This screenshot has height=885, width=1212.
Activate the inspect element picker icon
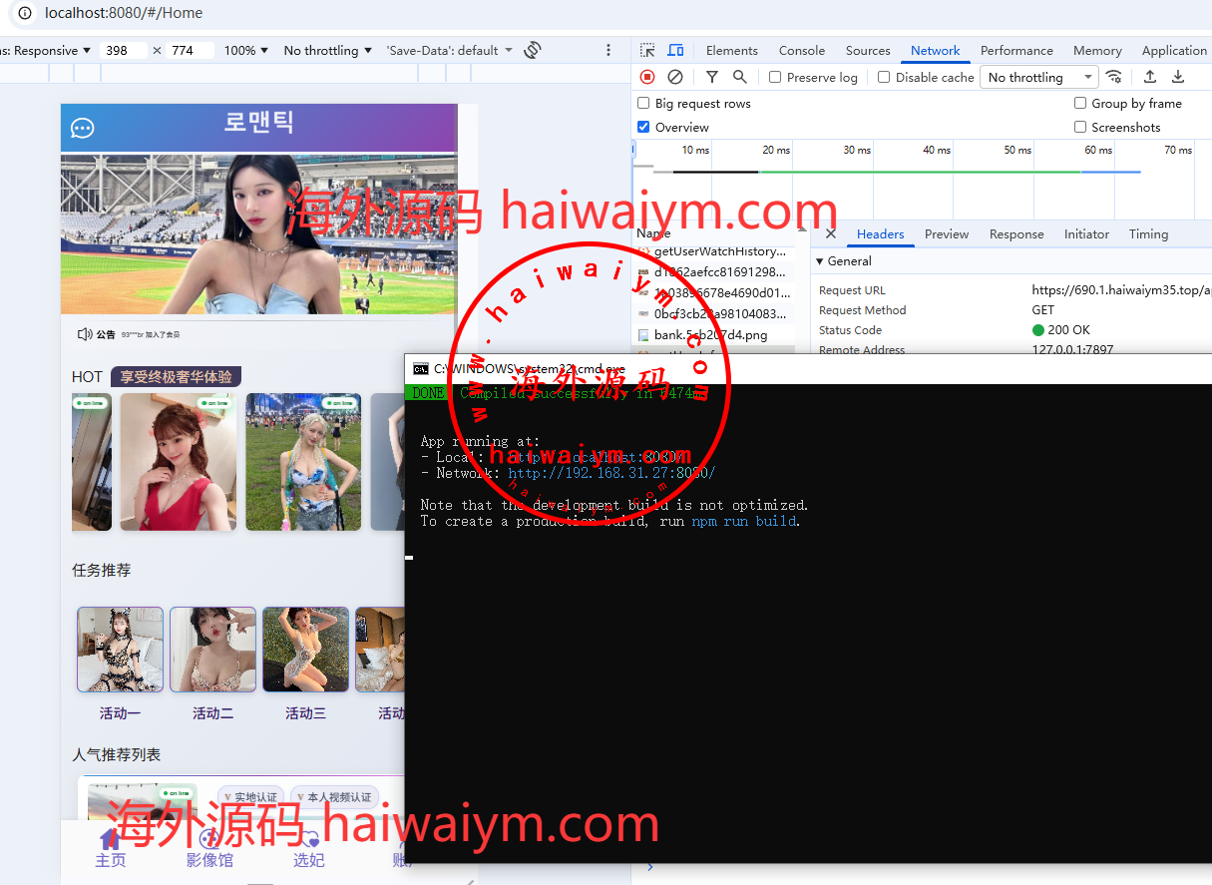pyautogui.click(x=647, y=50)
